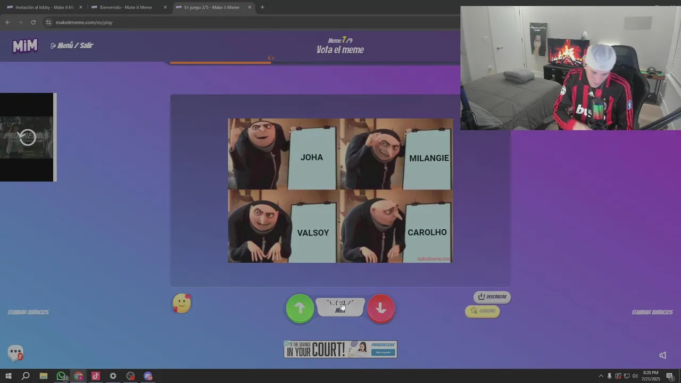Show hidden system tray icons

(601, 376)
